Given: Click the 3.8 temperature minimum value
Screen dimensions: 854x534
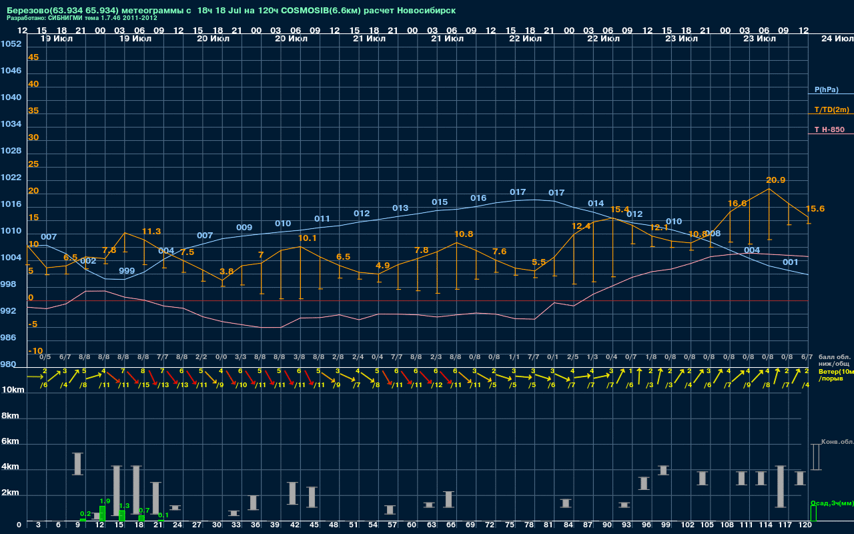Looking at the screenshot, I should (x=227, y=272).
